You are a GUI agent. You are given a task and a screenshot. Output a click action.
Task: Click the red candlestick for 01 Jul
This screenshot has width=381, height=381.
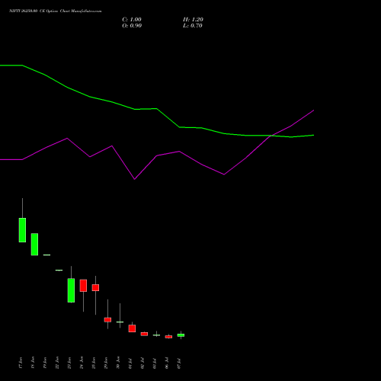pos(132,328)
